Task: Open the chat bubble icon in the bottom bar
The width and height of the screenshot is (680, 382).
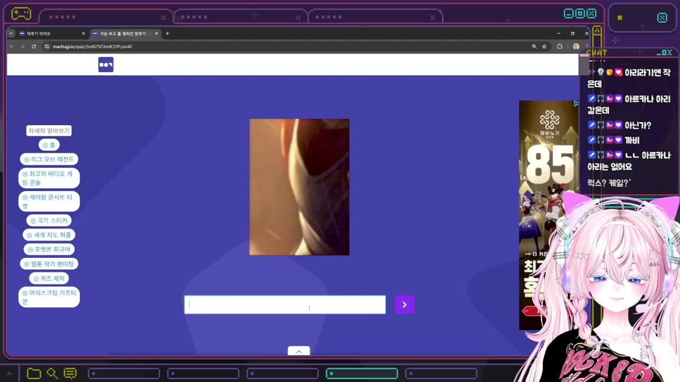Action: coord(70,374)
